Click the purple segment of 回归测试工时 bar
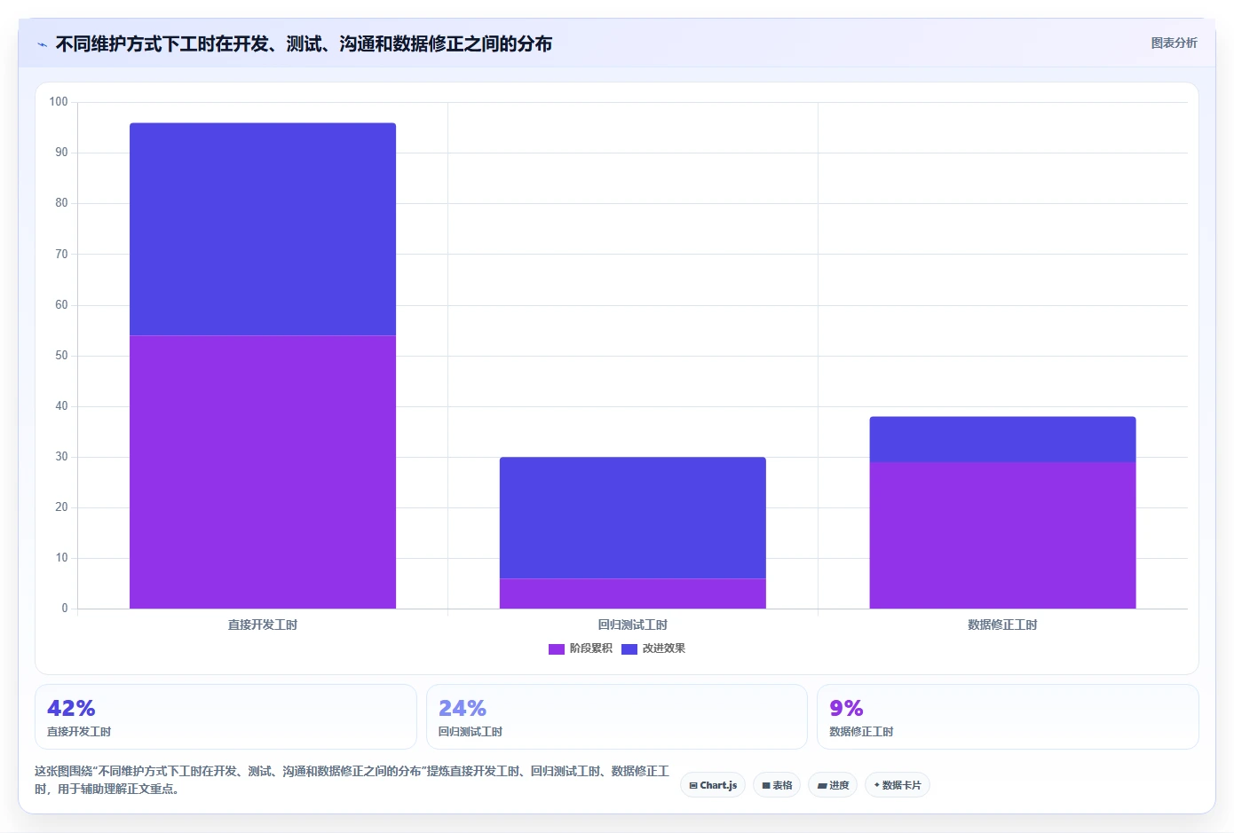The image size is (1234, 833). pyautogui.click(x=632, y=593)
